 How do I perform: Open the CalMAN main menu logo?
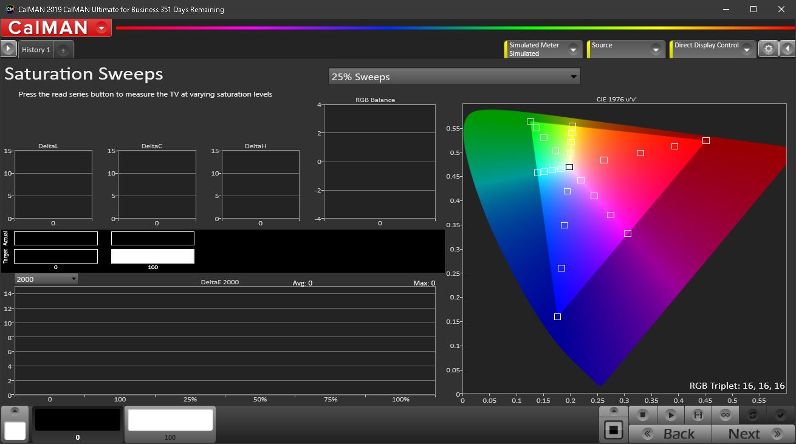[56, 27]
